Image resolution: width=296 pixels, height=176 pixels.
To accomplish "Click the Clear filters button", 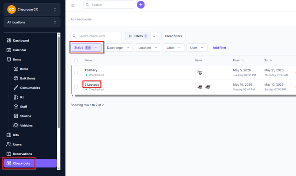I will (174, 36).
